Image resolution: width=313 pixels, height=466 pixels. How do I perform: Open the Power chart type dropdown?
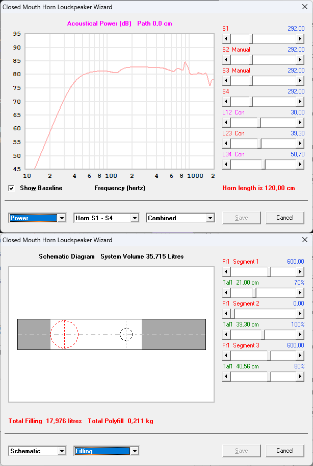click(x=62, y=218)
